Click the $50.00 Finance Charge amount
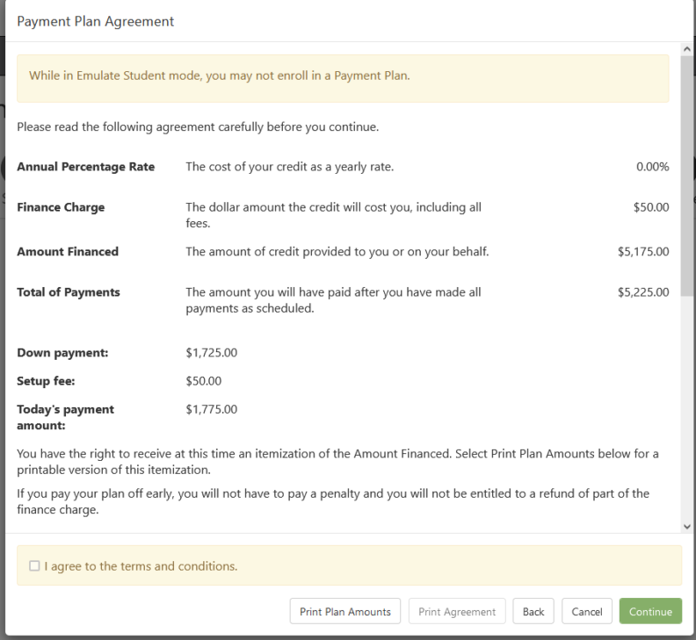 click(x=651, y=208)
